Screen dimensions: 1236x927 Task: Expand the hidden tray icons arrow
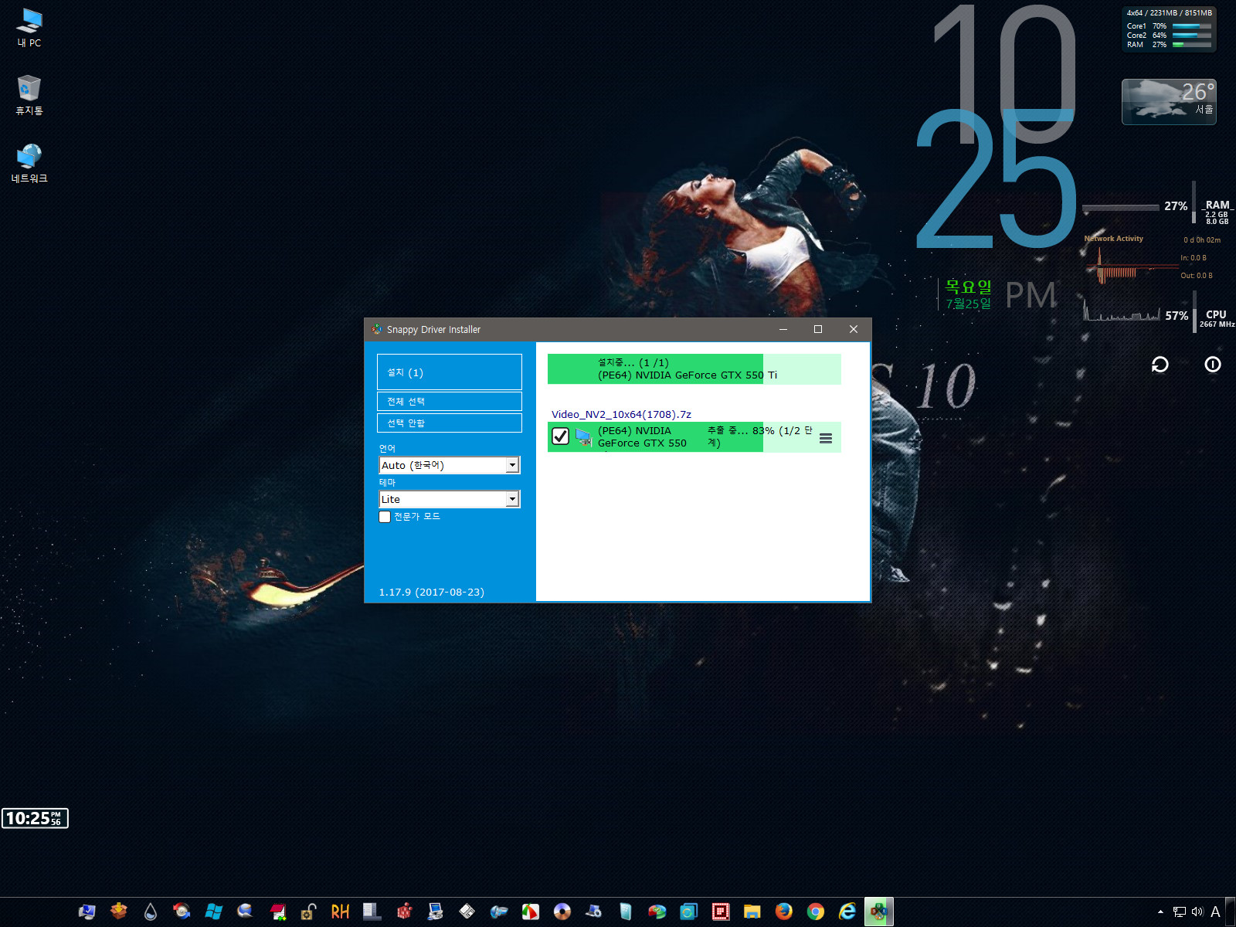(1160, 912)
